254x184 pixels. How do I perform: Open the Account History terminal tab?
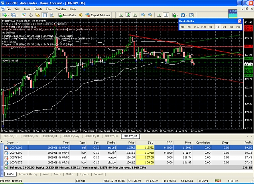click(x=28, y=174)
